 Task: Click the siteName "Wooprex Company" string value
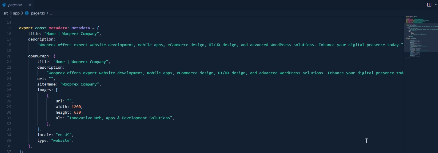tap(81, 84)
